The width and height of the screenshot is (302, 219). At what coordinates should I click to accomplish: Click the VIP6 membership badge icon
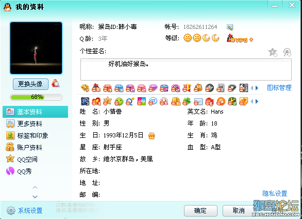tap(240, 38)
